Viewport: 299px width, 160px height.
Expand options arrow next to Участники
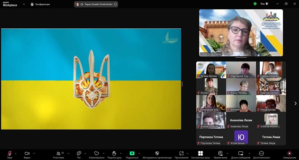point(68,153)
